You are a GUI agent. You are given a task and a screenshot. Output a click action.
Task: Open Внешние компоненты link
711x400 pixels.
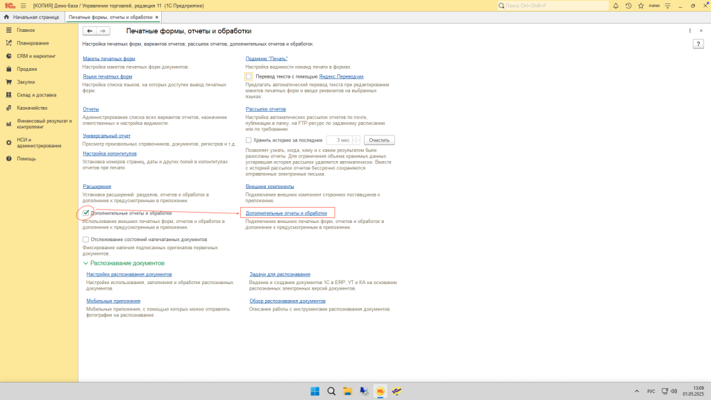click(x=270, y=186)
